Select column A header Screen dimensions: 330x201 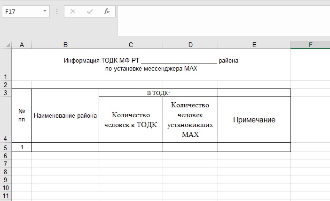pyautogui.click(x=22, y=45)
